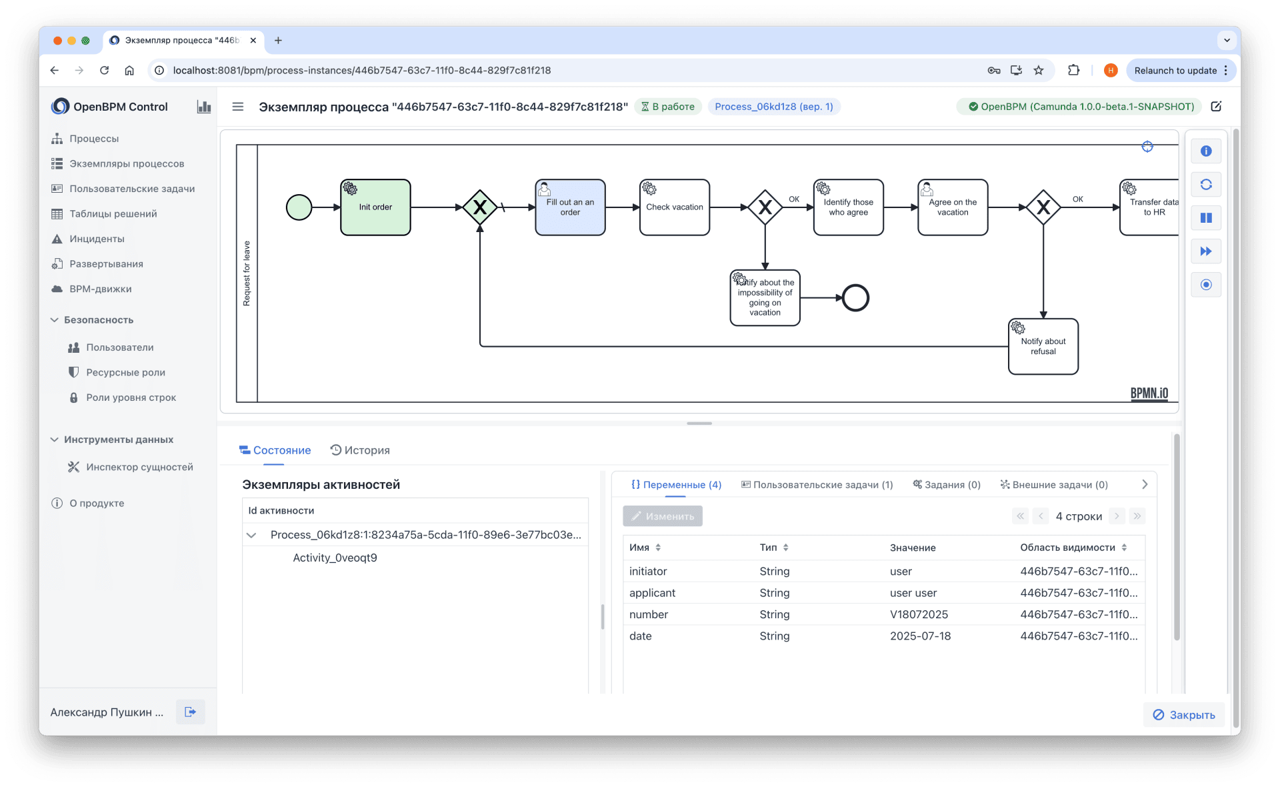Viewport: 1280px width, 787px height.
Task: Show process instance info with the i icon
Action: (1206, 151)
